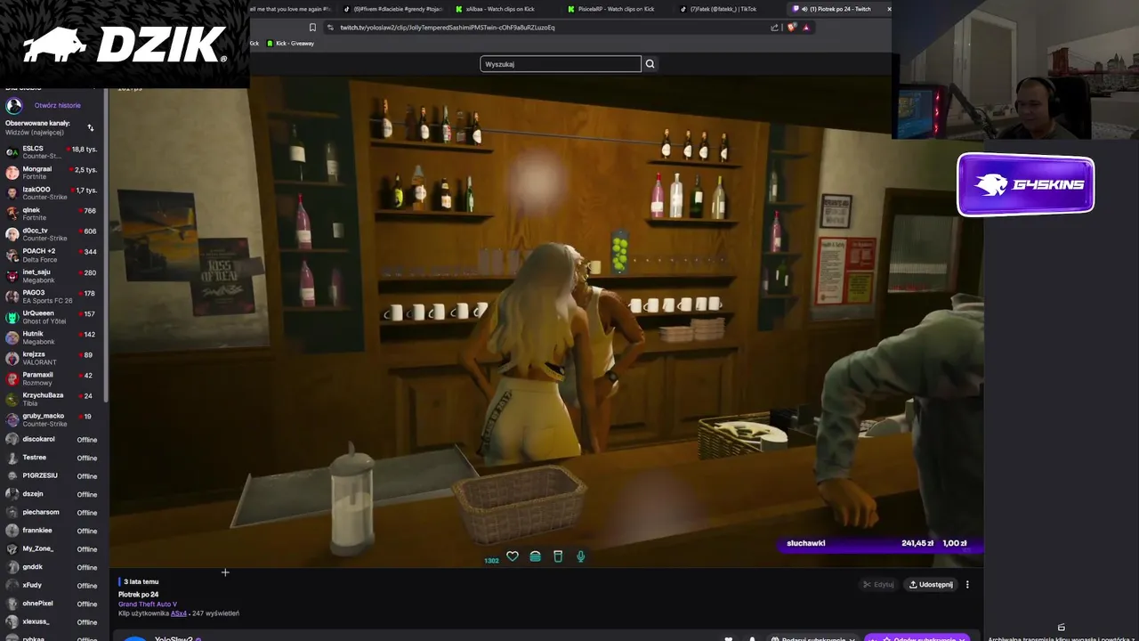Viewport: 1139px width, 641px height.
Task: Click the share page icon in the address bar
Action: [x=774, y=28]
